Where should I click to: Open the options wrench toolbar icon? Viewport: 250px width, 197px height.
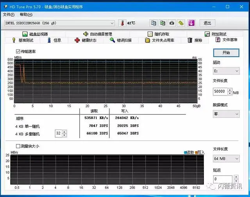tap(181, 23)
